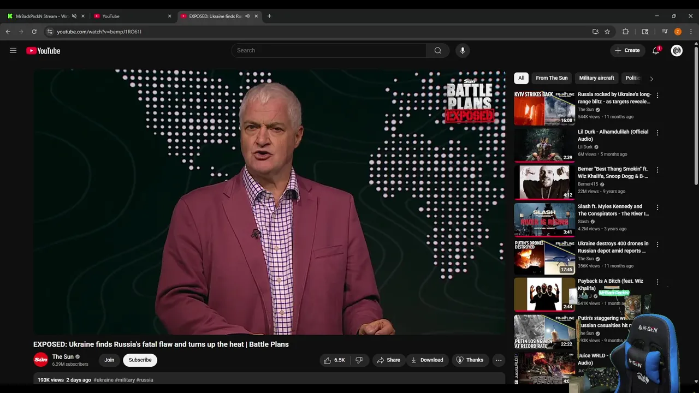Close the EXPOSED Ukraine tab
Image resolution: width=699 pixels, height=393 pixels.
pos(256,16)
